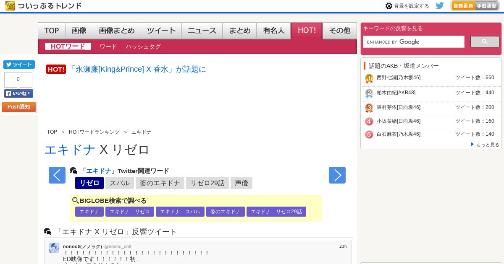Open the 永瀬廉 X 香水 HOT headline link
504x264 pixels.
[137, 69]
